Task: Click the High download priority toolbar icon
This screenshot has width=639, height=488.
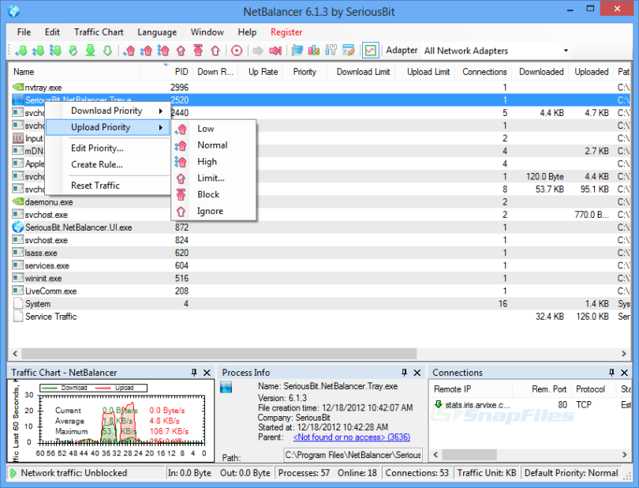Action: (54, 51)
